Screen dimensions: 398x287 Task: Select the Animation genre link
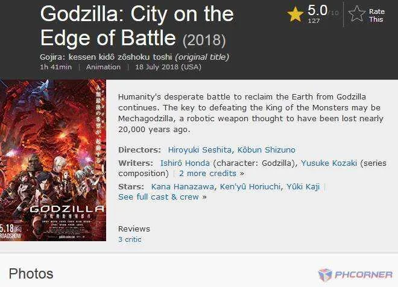pos(103,67)
